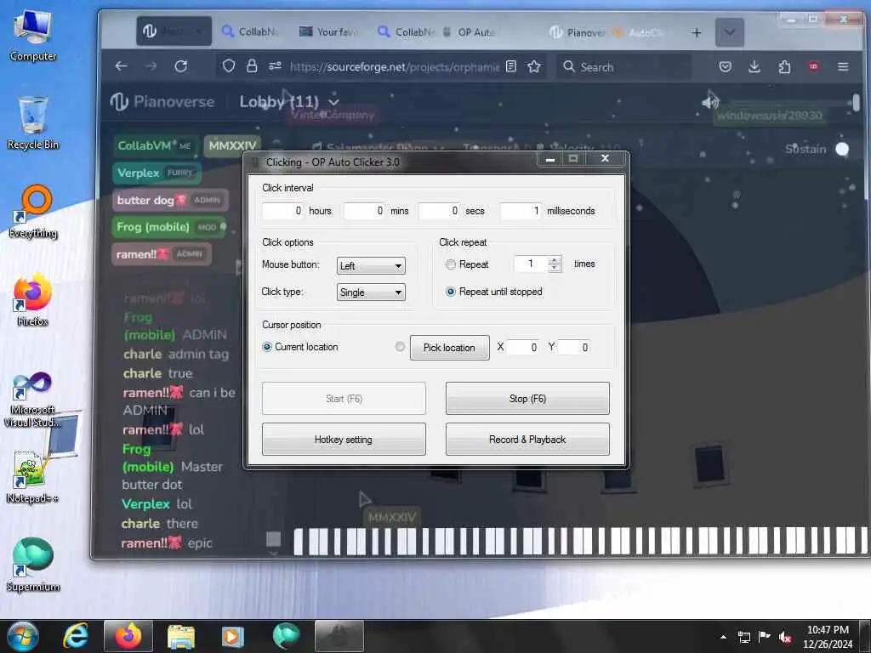Viewport: 871px width, 653px height.
Task: Select Current location radio button
Action: (267, 347)
